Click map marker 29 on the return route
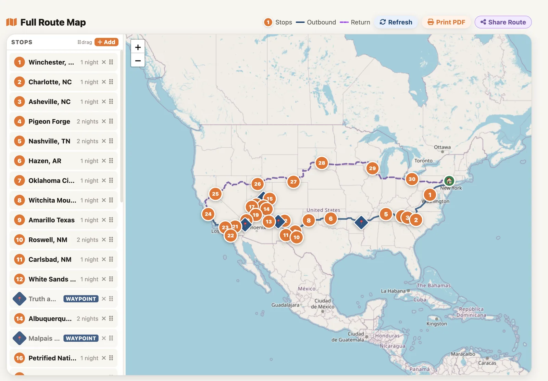Screen dimensions: 548x381 click(x=372, y=168)
